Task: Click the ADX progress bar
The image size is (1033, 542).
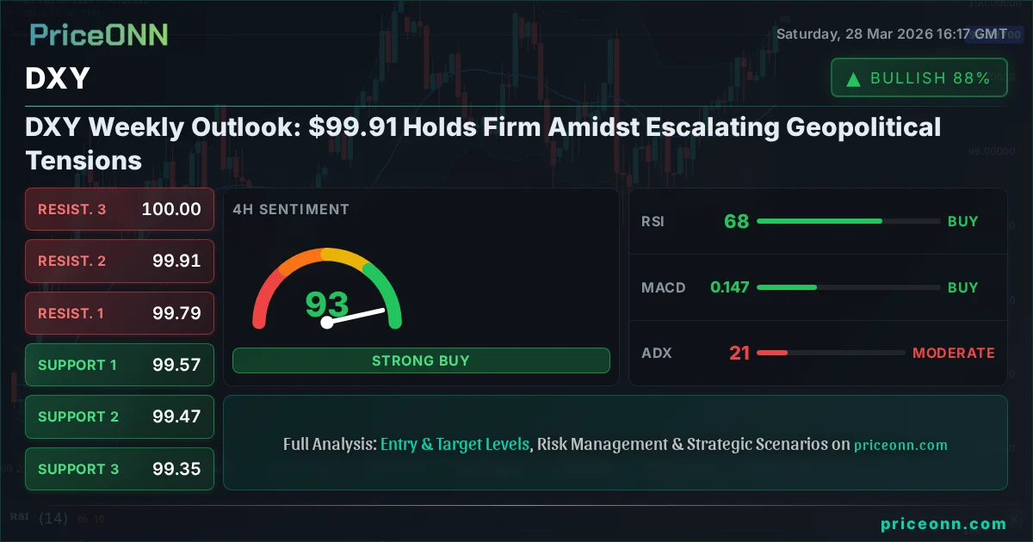Action: (831, 353)
